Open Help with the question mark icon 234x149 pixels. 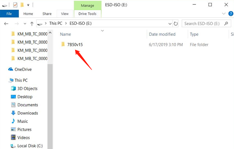tap(231, 14)
